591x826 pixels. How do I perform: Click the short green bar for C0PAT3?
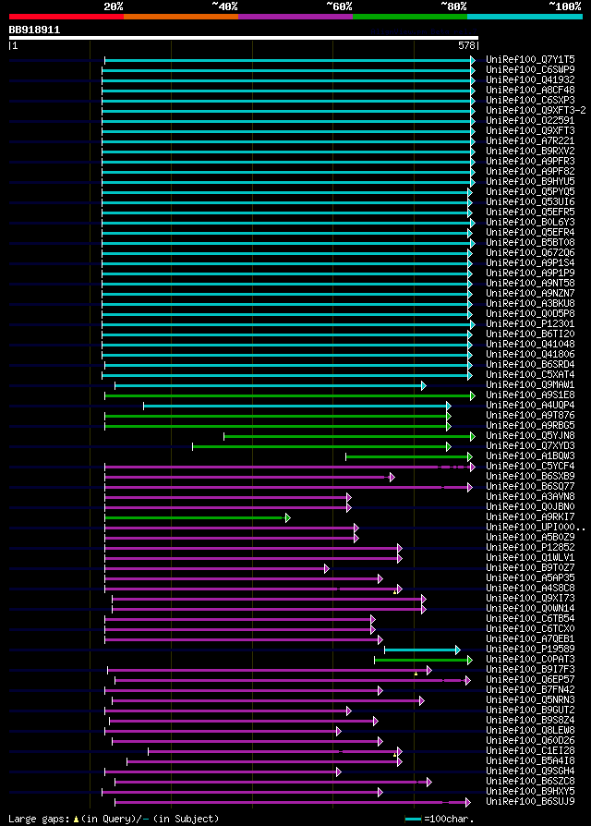coord(423,660)
